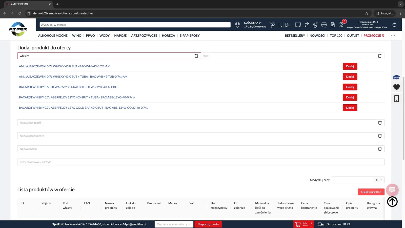Click the scroll-to-top arrow icon
Screen dimensions: 405x228
[x=392, y=202]
